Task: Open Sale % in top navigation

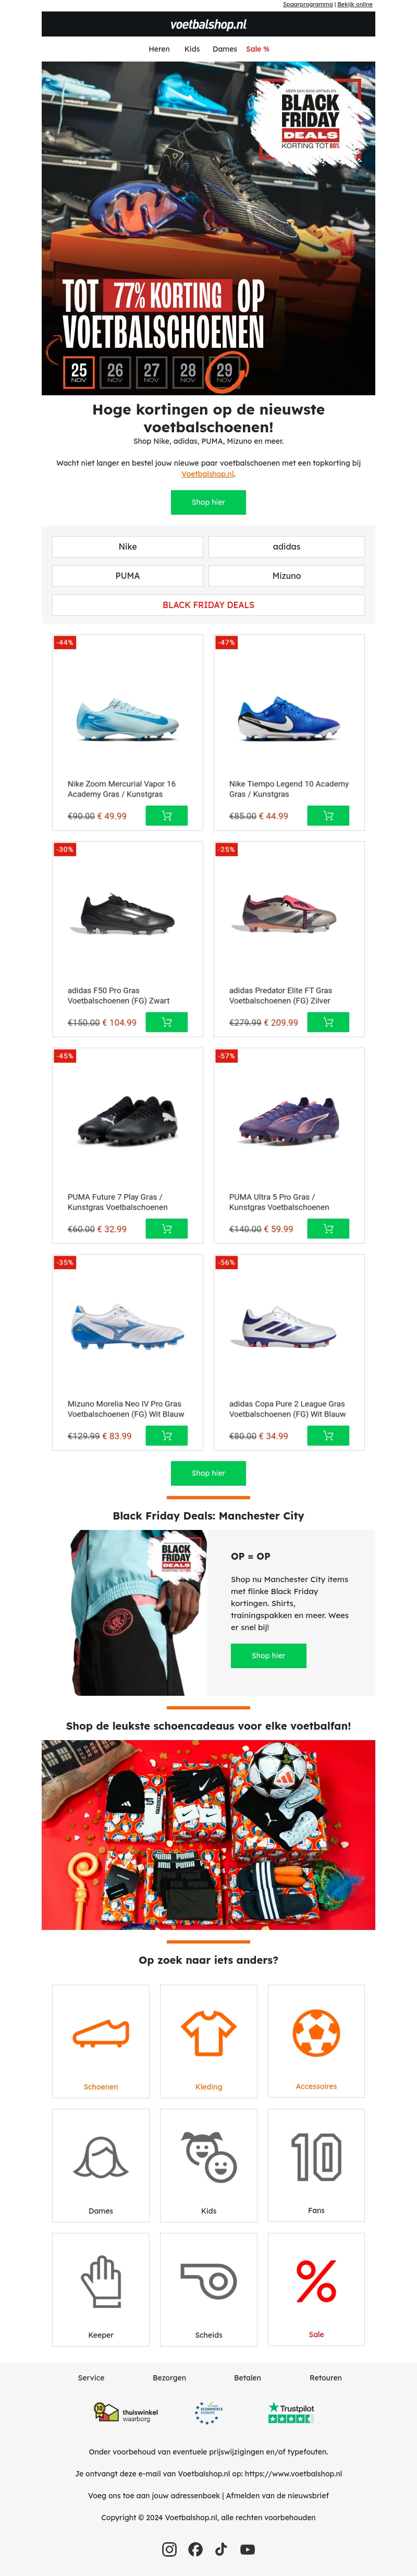Action: click(258, 49)
